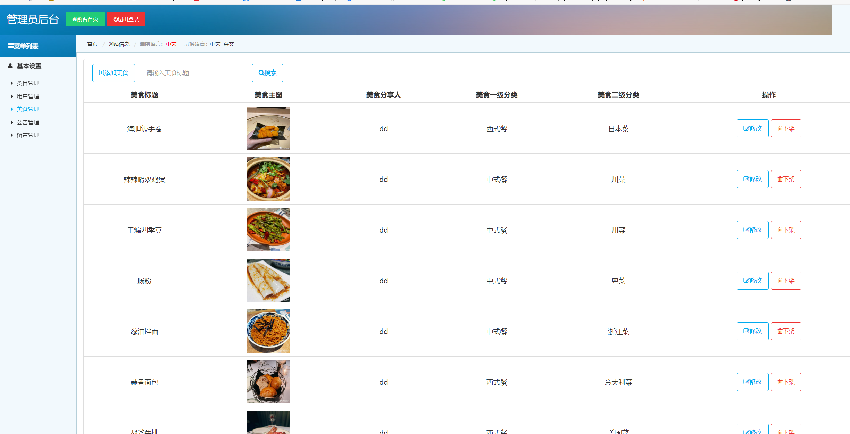Click the 美食标题 column header
Screen dimensions: 850x434
[144, 95]
